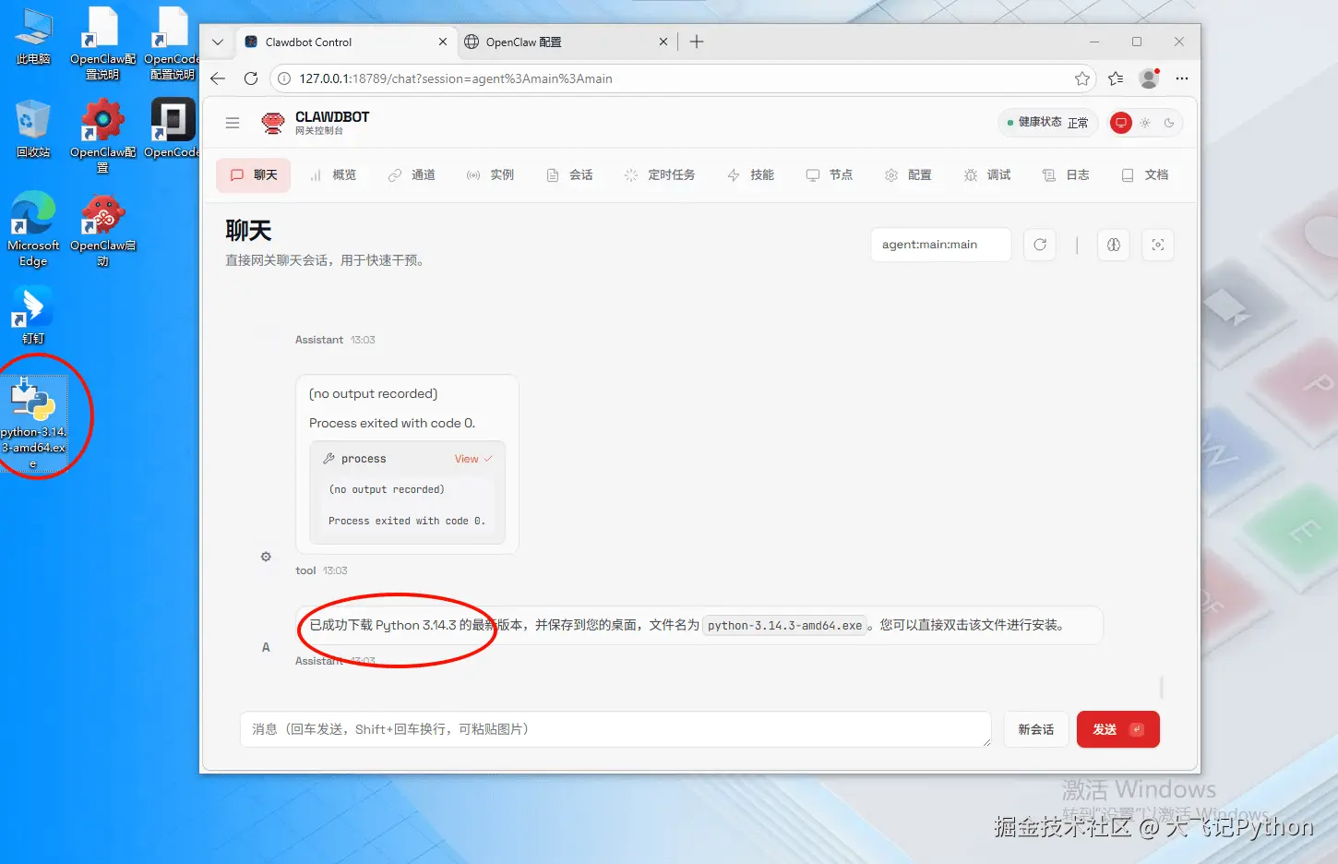
Task: Send the message with 发送 button
Action: point(1117,729)
